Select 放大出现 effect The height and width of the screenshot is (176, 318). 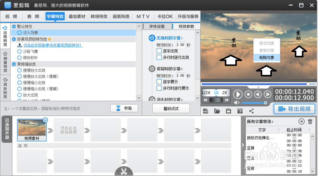pyautogui.click(x=19, y=95)
